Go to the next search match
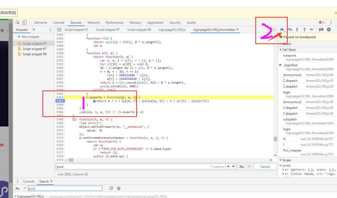 coord(234,166)
